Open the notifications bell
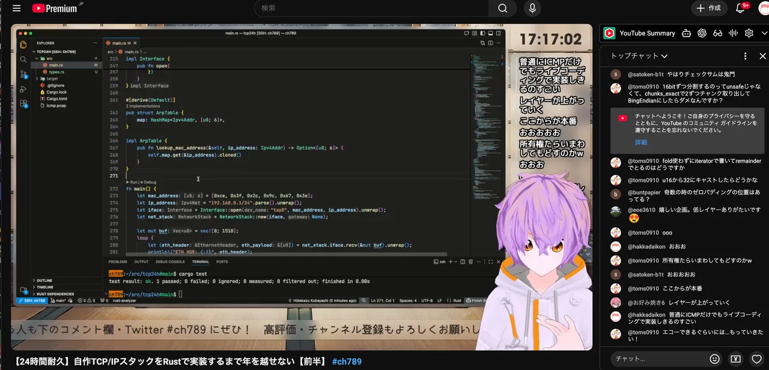Image resolution: width=769 pixels, height=370 pixels. (741, 8)
